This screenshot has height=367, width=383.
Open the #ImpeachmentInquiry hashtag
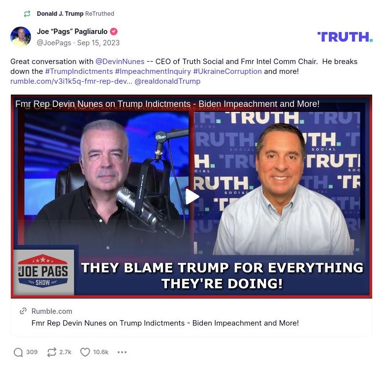coord(153,71)
